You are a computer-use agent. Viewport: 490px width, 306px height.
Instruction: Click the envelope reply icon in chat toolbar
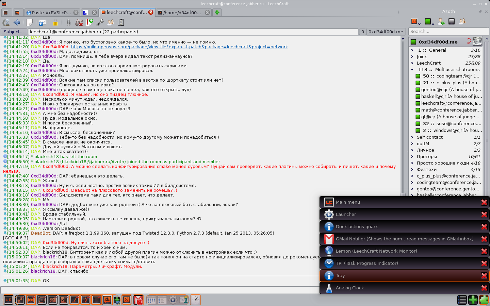point(42,22)
